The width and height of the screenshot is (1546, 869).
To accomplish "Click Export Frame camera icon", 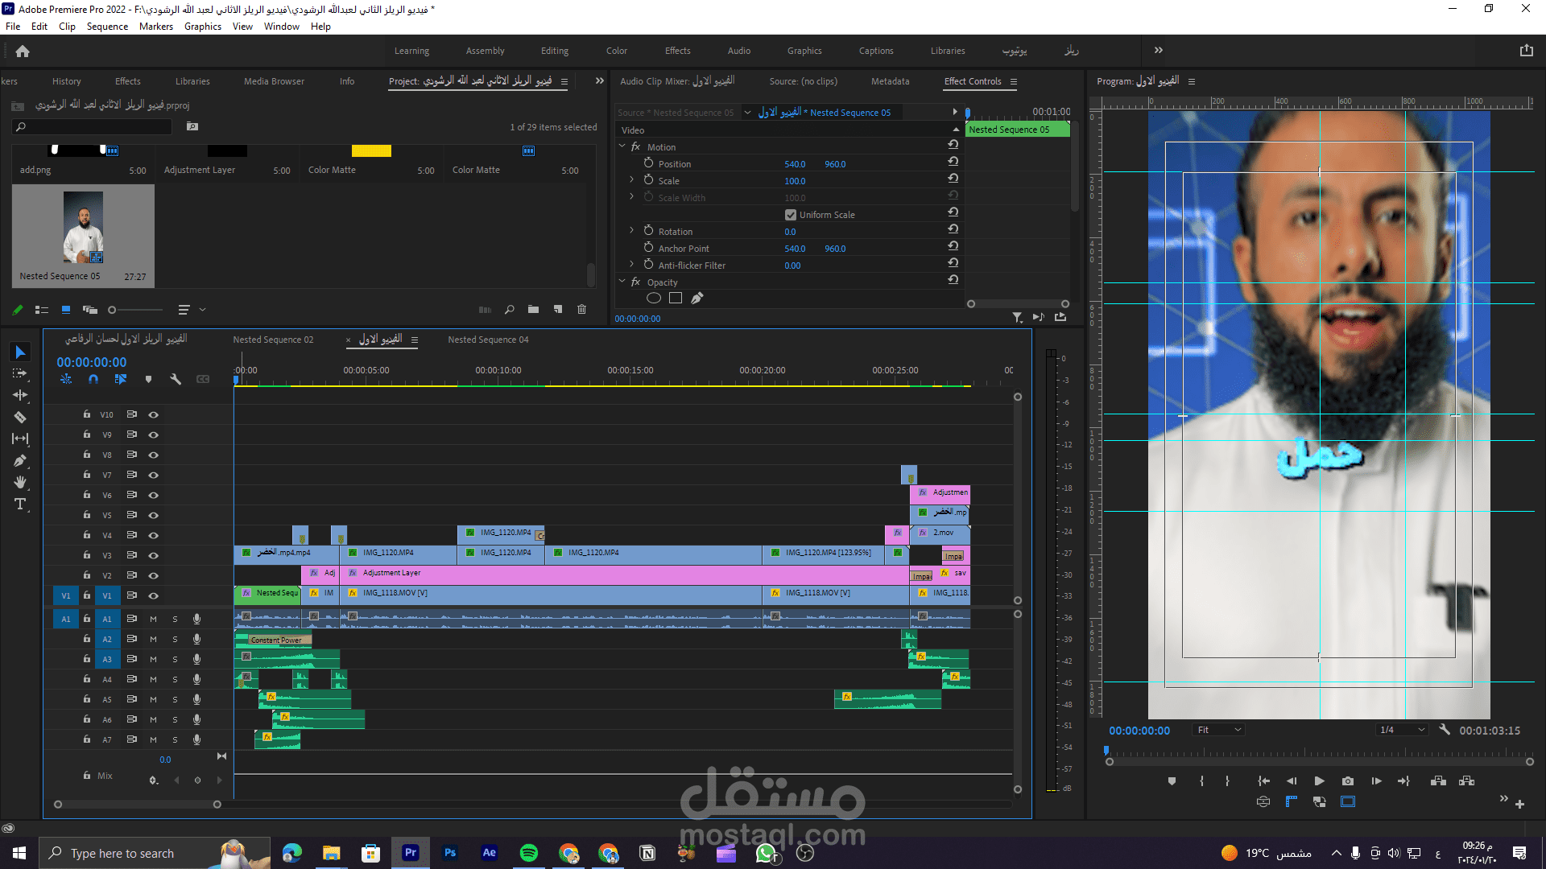I will [1348, 780].
